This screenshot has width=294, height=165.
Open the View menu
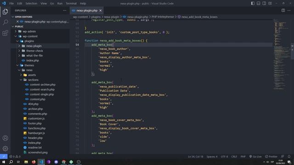pos(44,3)
